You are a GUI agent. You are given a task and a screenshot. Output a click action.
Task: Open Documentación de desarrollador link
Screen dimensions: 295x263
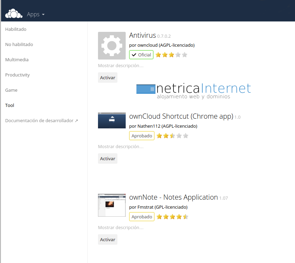(x=42, y=120)
